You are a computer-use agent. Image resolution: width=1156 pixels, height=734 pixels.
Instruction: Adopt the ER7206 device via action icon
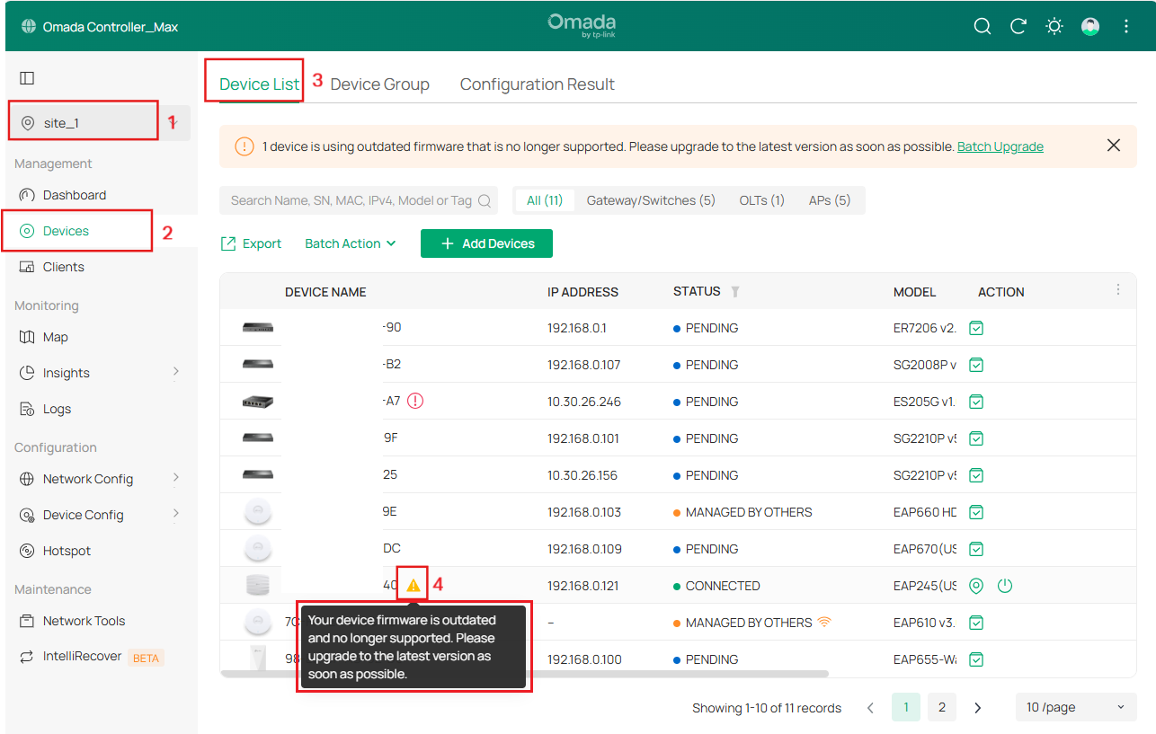pos(976,328)
